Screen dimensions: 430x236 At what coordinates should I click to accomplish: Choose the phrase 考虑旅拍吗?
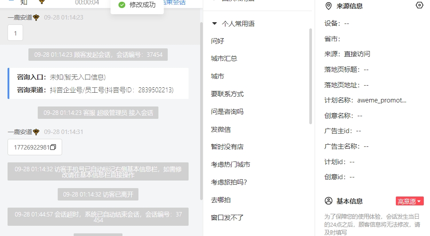point(229,182)
